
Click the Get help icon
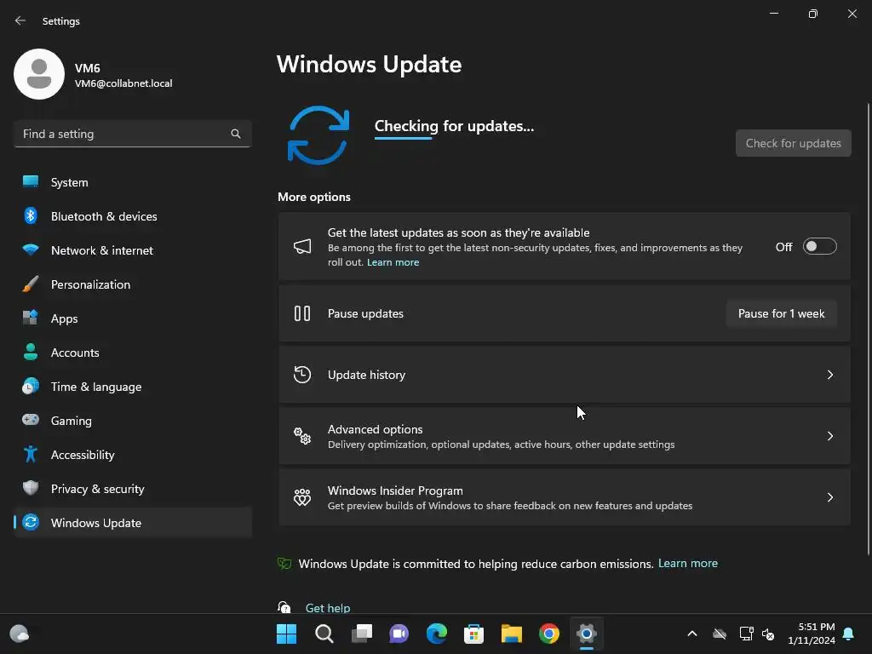coord(284,606)
